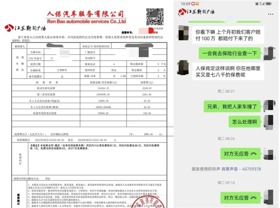
Task: Click Ren Bao automobile services Co.,Ltd text
Action: coord(86,21)
